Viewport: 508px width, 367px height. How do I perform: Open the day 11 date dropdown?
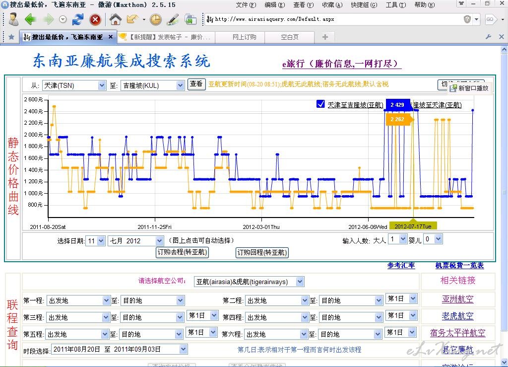tap(95, 240)
